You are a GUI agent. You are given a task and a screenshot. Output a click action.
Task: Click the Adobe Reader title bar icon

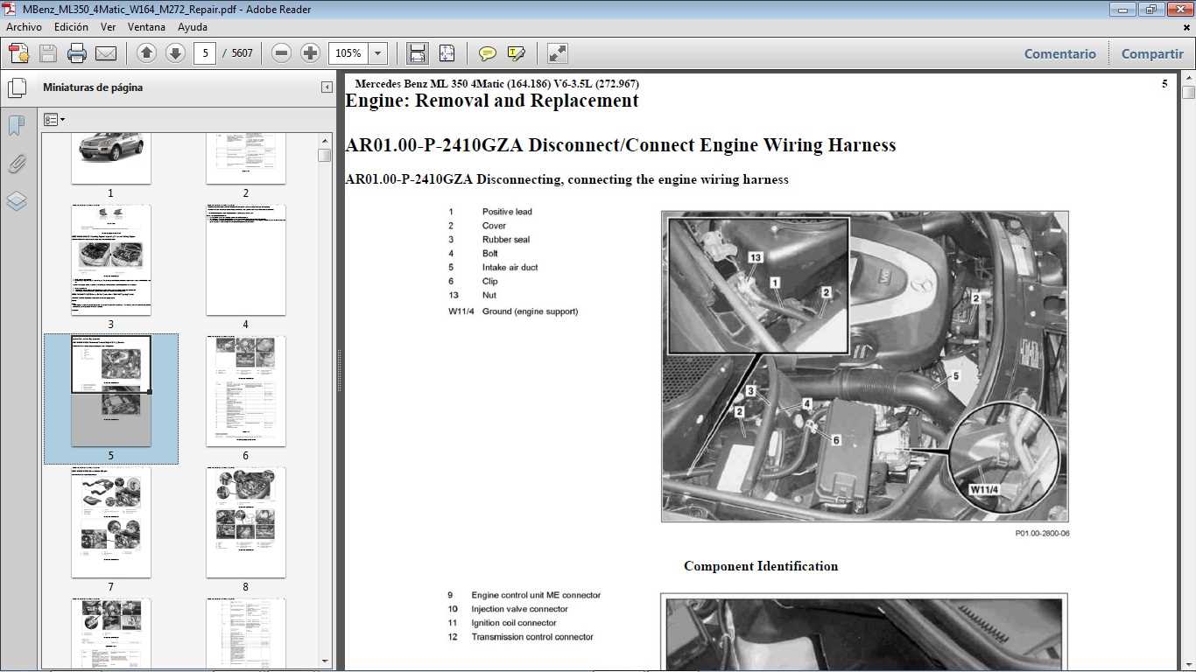click(x=11, y=9)
